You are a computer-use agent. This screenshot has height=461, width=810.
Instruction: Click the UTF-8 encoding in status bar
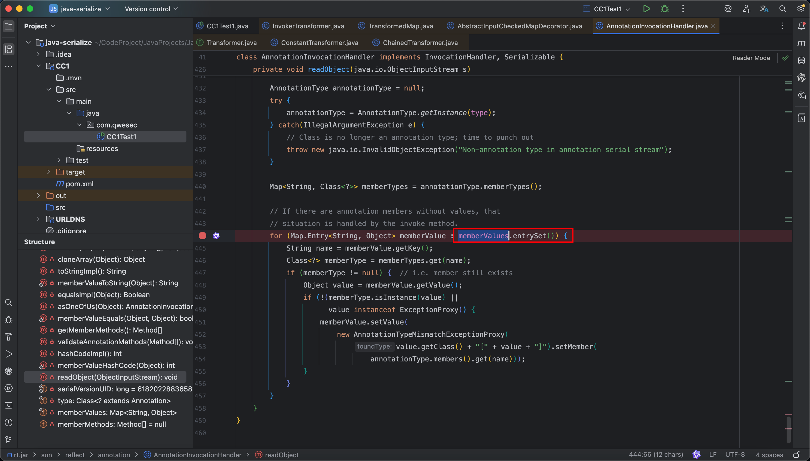point(735,455)
